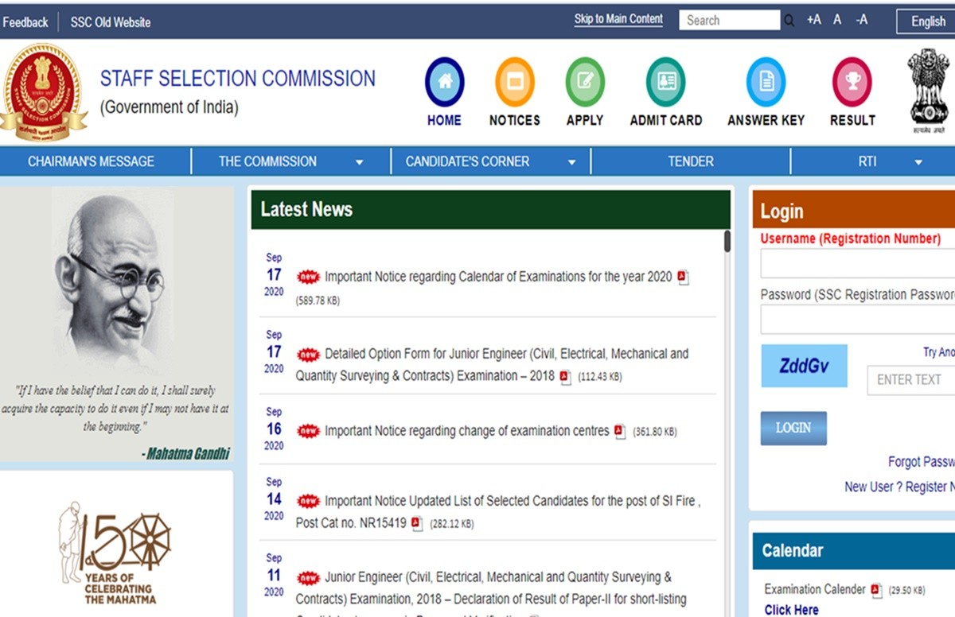Click the Home icon in navigation
The image size is (955, 617).
point(444,83)
